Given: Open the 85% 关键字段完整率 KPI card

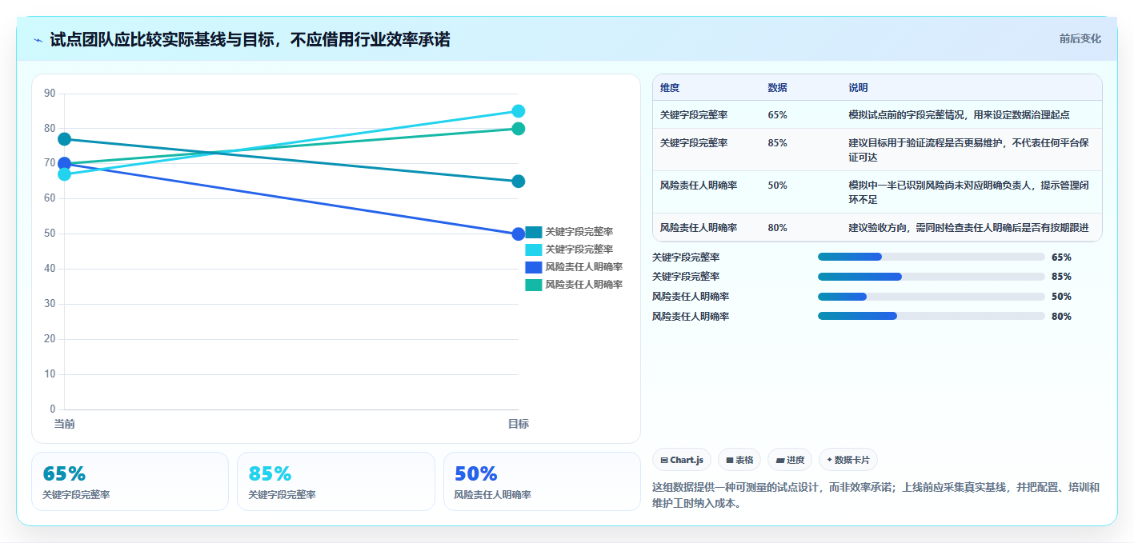Looking at the screenshot, I should point(336,481).
